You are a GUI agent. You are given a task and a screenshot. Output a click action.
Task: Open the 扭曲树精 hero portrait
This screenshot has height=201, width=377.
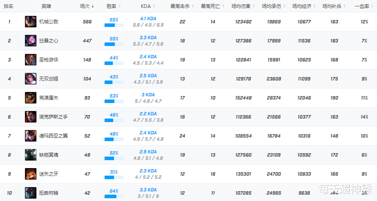[x=30, y=193]
